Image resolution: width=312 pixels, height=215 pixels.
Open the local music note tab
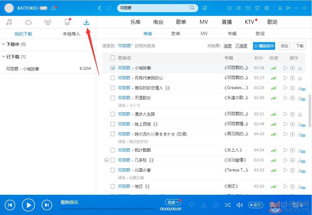pyautogui.click(x=9, y=22)
